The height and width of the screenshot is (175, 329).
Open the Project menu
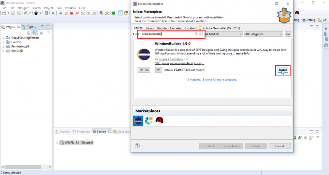pyautogui.click(x=49, y=8)
